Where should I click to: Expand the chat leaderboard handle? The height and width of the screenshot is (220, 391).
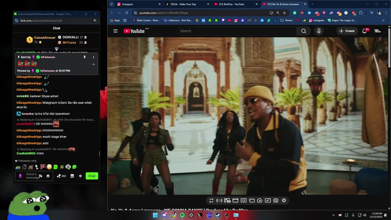(57, 49)
